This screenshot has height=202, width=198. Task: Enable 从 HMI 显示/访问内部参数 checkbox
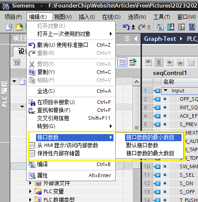(x=32, y=145)
